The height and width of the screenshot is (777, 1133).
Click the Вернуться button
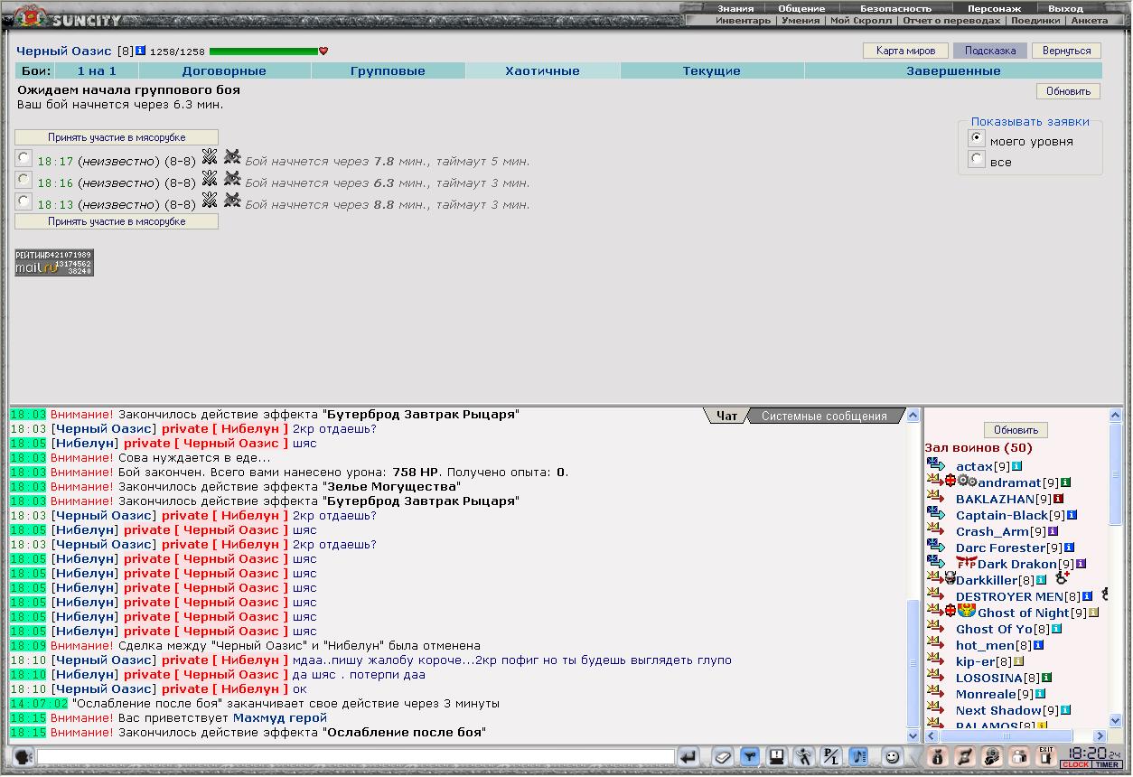1067,51
